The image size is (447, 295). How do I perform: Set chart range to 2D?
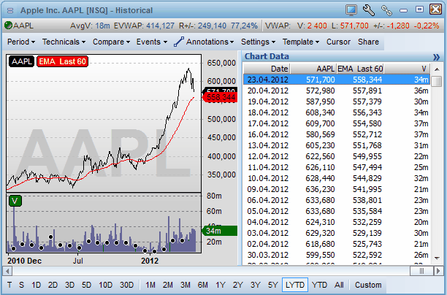[53, 285]
